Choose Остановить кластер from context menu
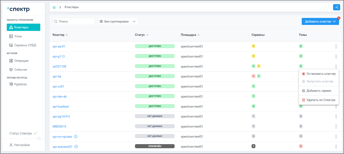This screenshot has height=154, width=344. point(321,74)
